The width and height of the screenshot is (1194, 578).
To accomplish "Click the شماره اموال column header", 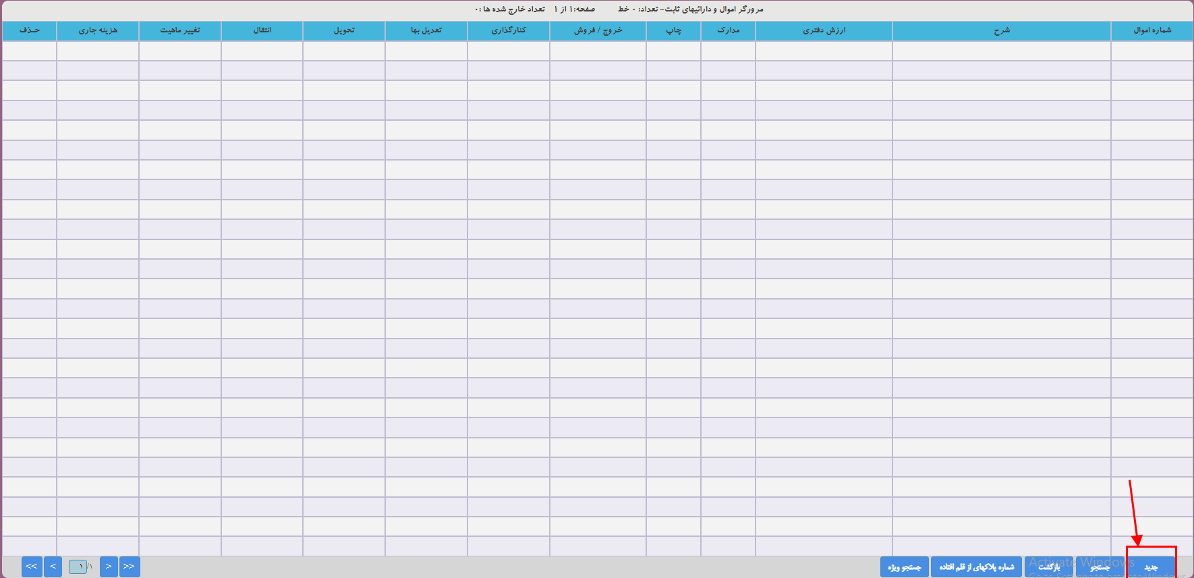I will (1152, 30).
